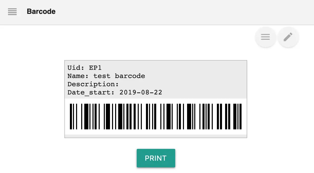Screen dimensions: 314x173
Task: Click the empty Description line
Action: click(x=93, y=84)
